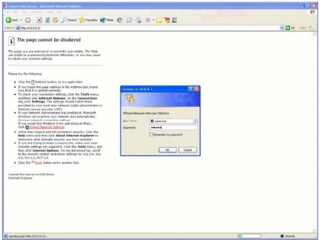320x240 pixels.
Task: Click the keys icon in the login dialog
Action: coord(130,99)
